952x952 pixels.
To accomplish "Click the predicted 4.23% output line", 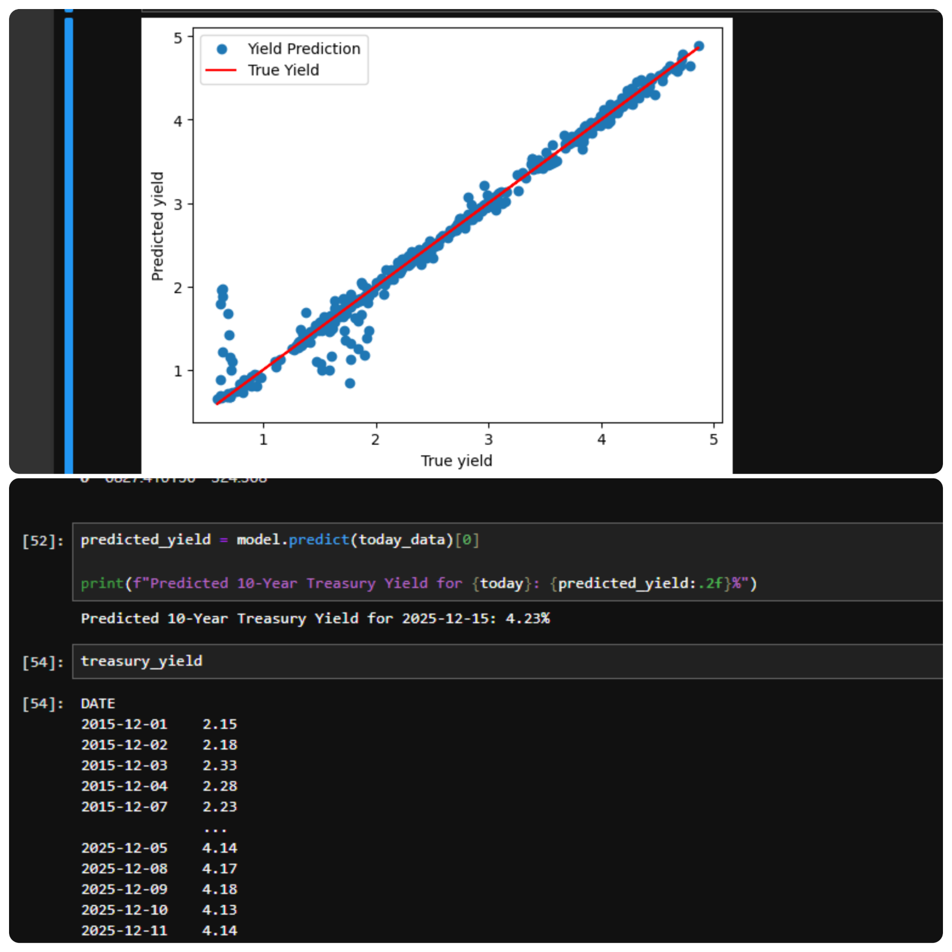I will pos(316,618).
